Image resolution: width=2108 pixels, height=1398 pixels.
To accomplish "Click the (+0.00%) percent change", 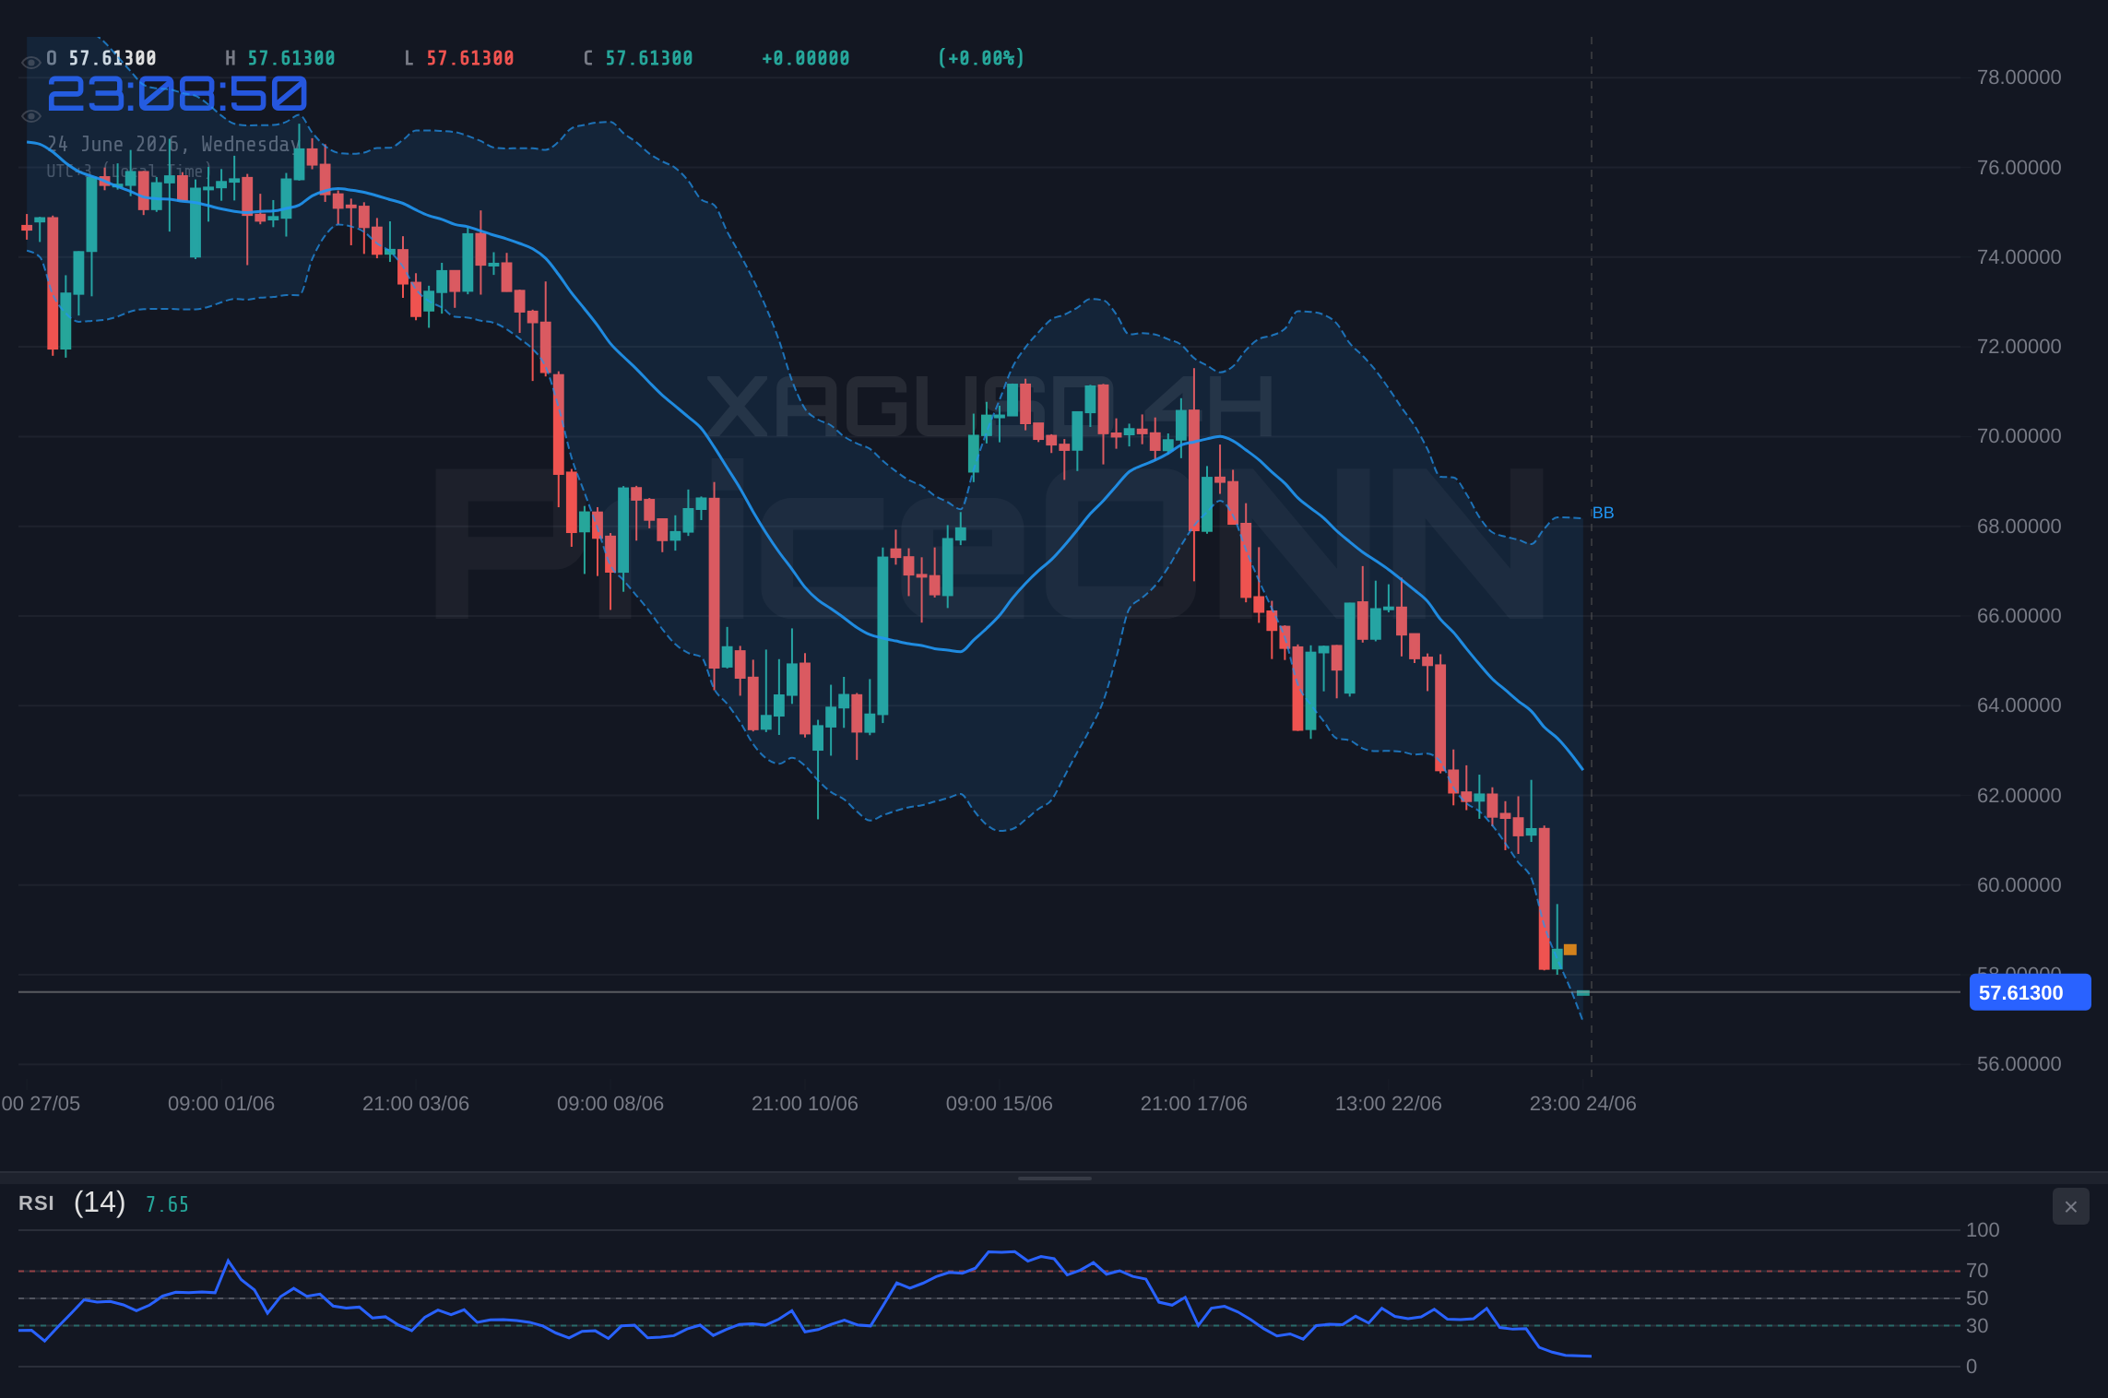I will [981, 59].
